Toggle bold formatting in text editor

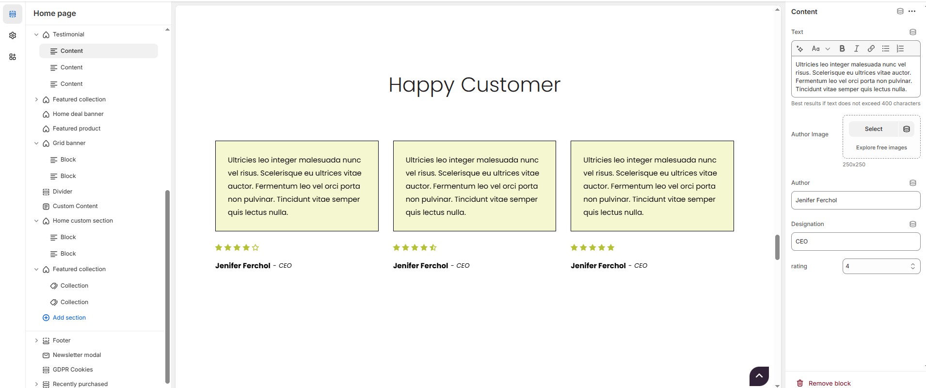(842, 48)
